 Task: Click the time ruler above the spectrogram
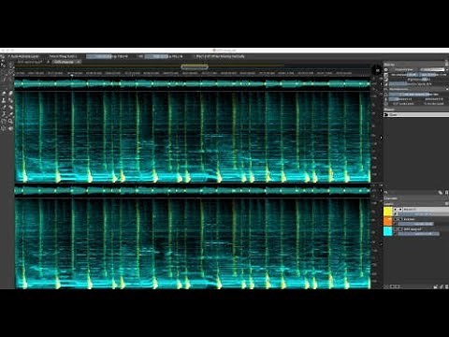[x=193, y=73]
